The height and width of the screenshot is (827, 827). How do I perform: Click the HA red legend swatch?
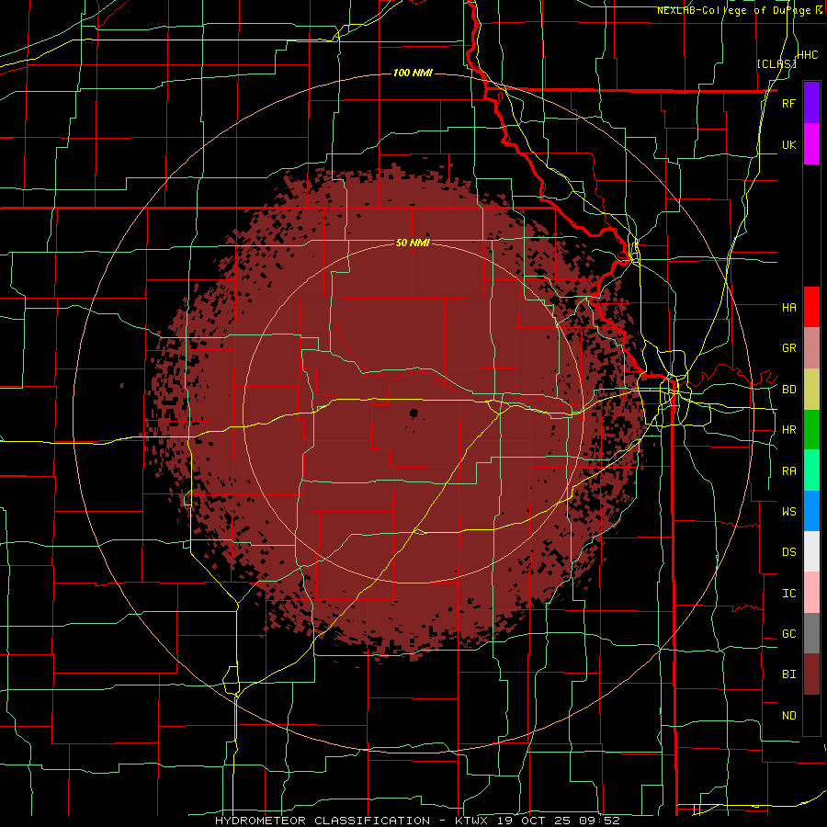coord(811,307)
